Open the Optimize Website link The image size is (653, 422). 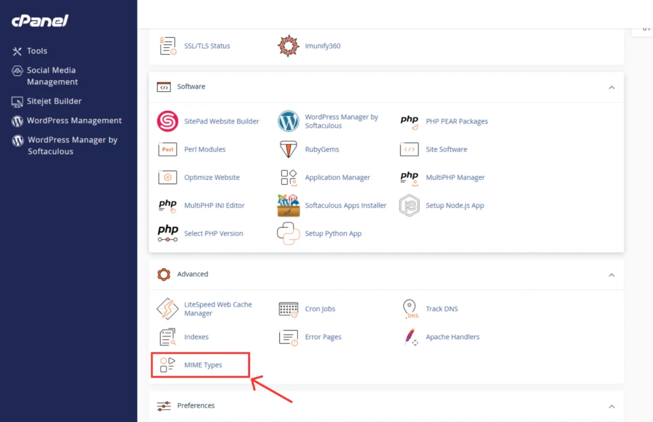point(212,177)
